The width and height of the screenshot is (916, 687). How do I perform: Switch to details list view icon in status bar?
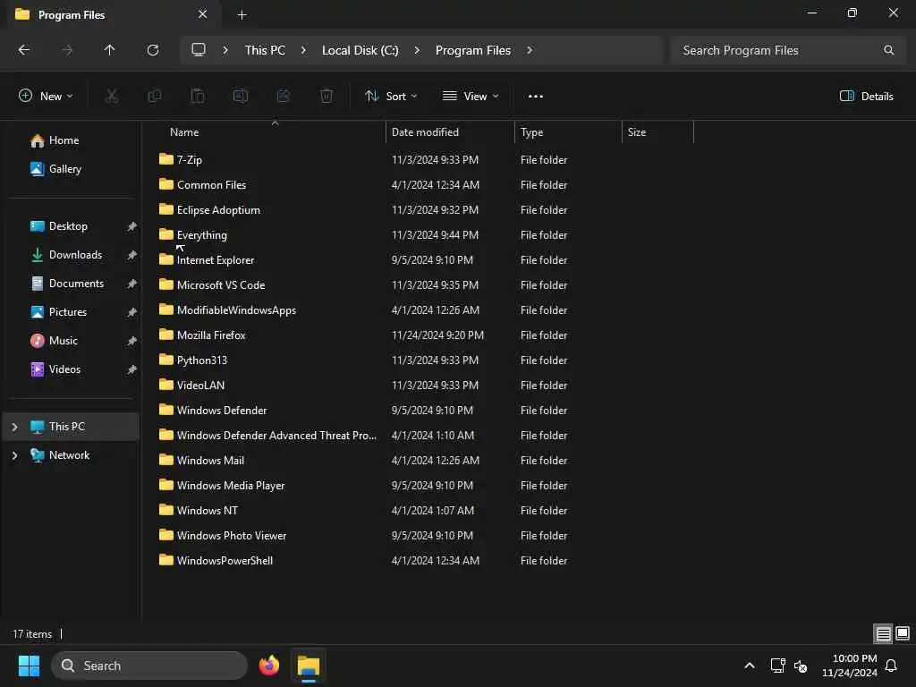(x=883, y=633)
